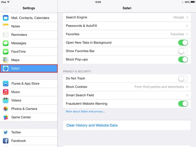This screenshot has width=196, height=147.
Task: Select the yellow Notes icon
Action: [6, 26]
